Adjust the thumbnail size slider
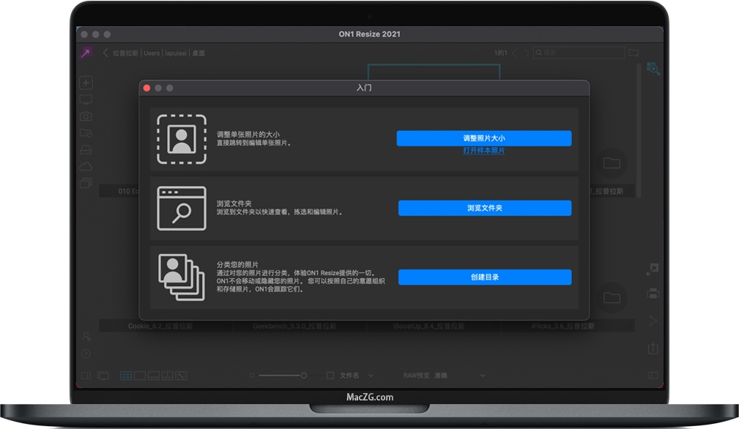Viewport: 739px width, 429px height. (x=304, y=375)
